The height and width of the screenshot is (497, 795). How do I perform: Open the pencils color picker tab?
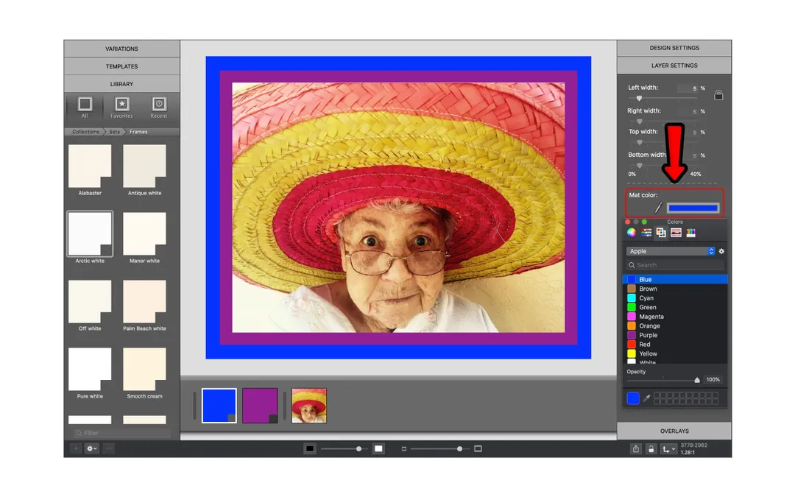[x=690, y=232]
